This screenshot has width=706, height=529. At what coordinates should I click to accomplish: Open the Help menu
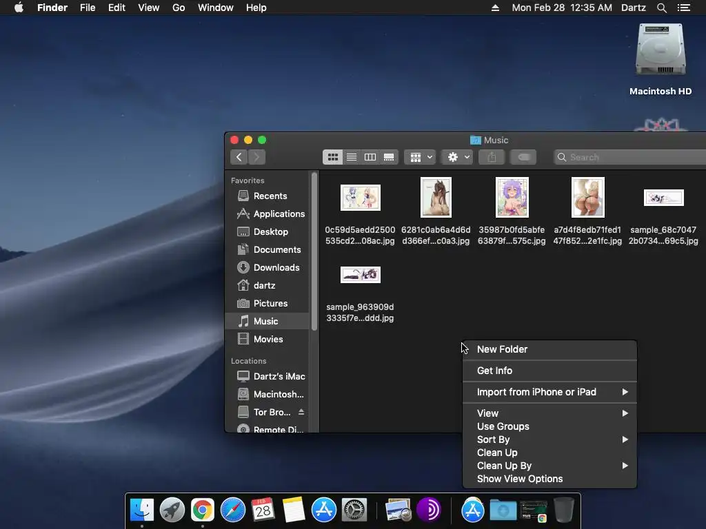click(256, 8)
